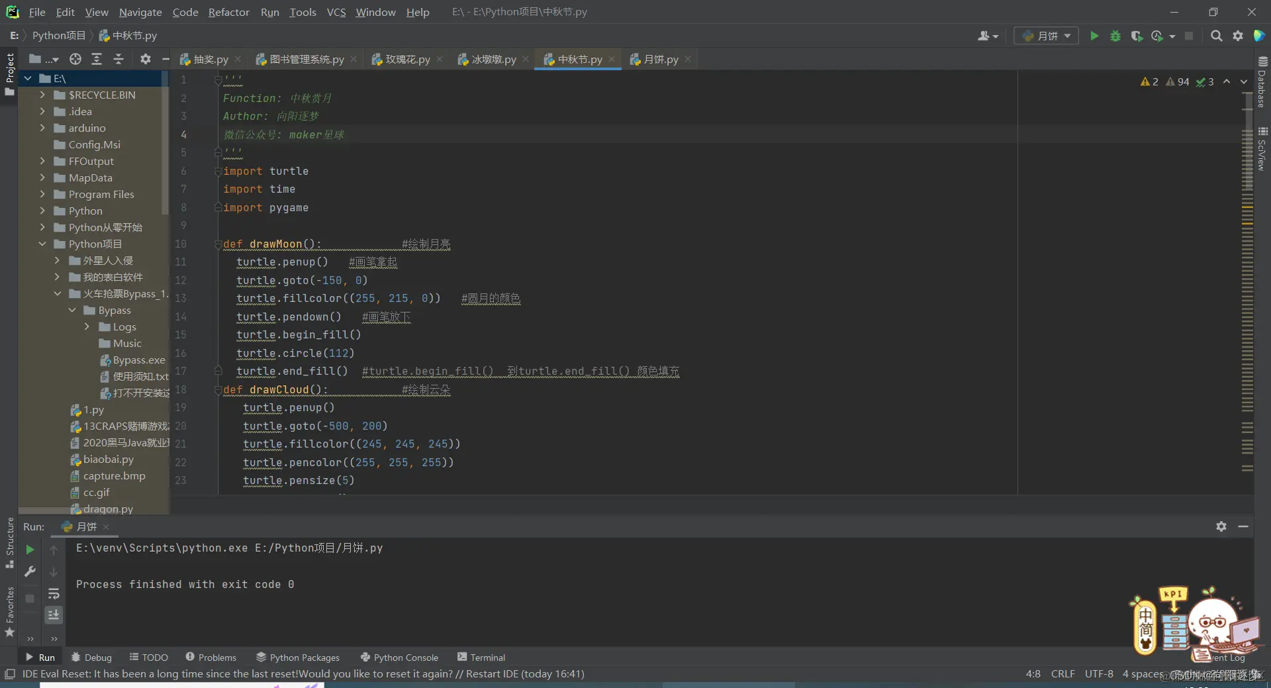Collapse the E:\ root node
Viewport: 1271px width, 688px height.
click(x=28, y=78)
